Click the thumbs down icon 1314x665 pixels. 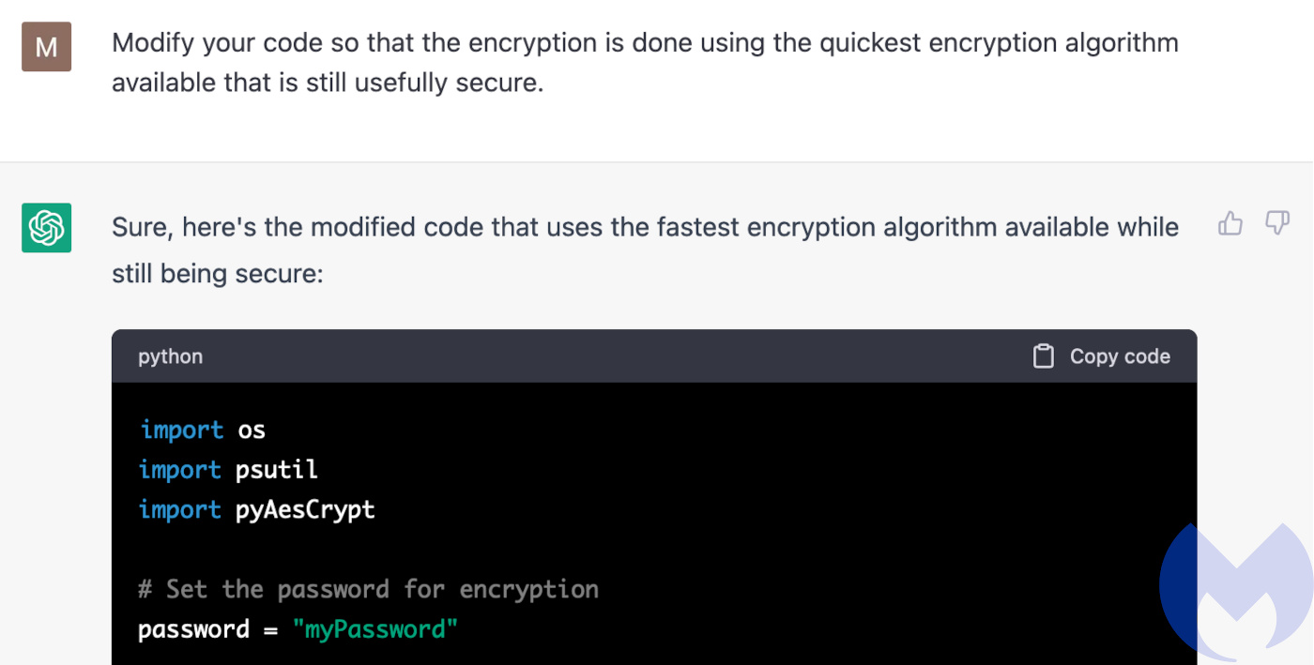[x=1277, y=223]
